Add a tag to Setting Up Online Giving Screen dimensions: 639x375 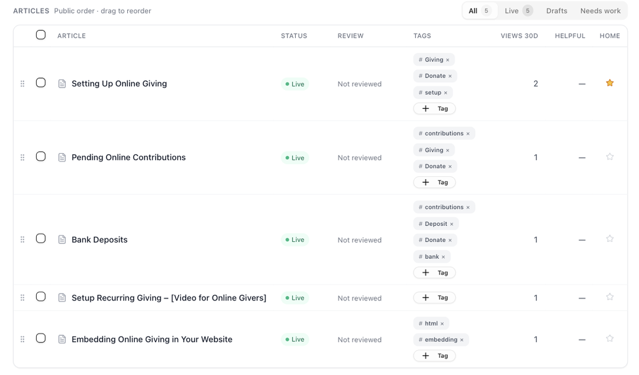(x=434, y=109)
